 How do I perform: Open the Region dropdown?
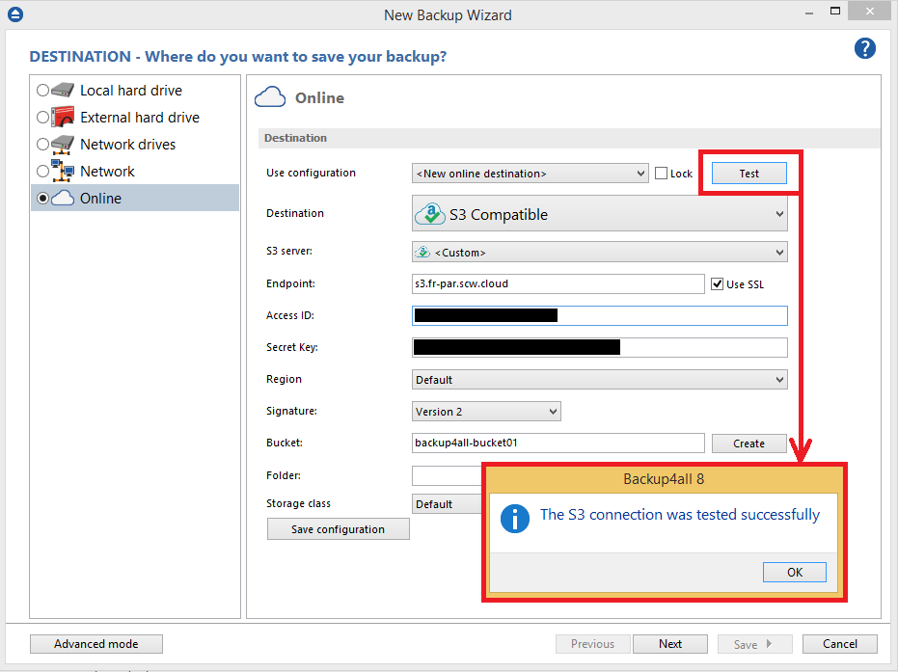point(600,380)
